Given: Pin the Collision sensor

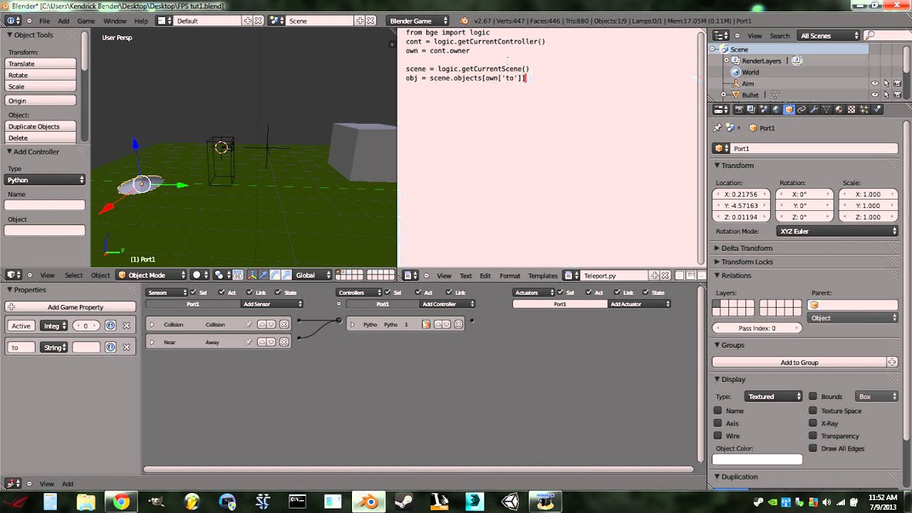Looking at the screenshot, I should [x=249, y=324].
